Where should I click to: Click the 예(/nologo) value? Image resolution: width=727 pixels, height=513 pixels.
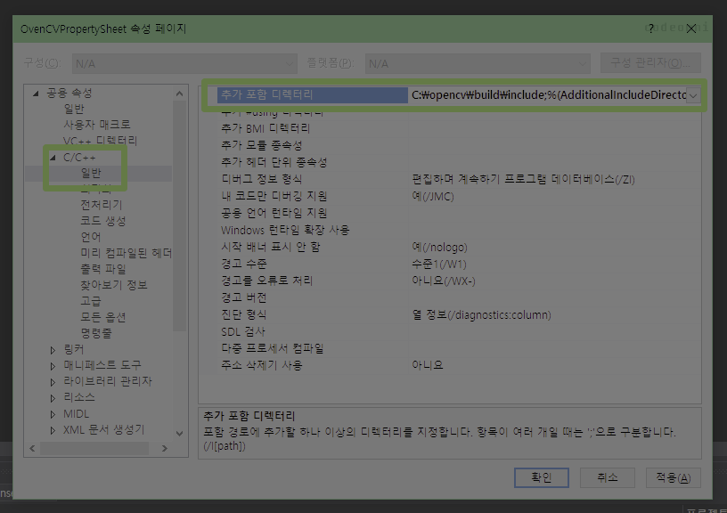coord(439,248)
